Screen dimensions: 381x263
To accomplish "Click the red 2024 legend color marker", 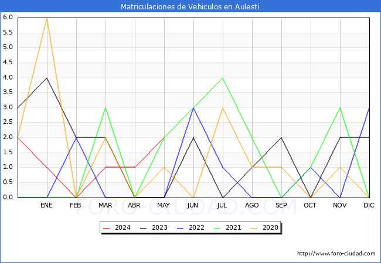I will [x=107, y=228].
